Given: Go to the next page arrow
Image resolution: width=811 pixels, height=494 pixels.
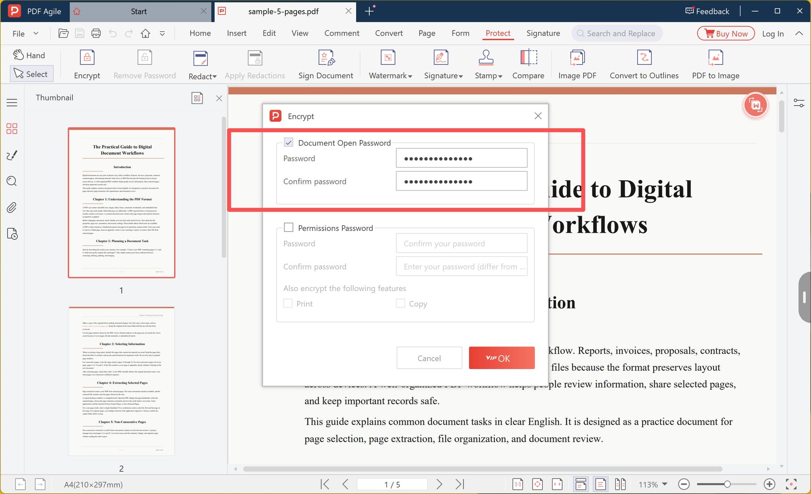Looking at the screenshot, I should tap(439, 484).
